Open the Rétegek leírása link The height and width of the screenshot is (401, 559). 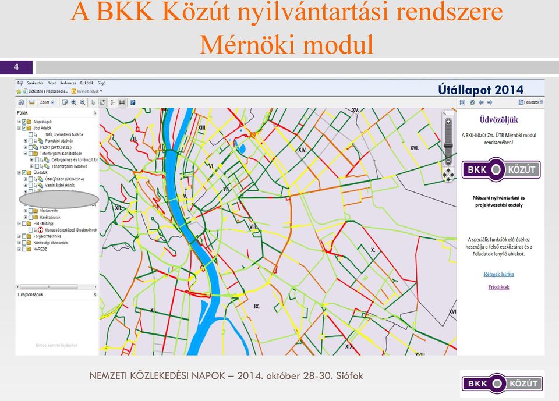[x=499, y=274]
